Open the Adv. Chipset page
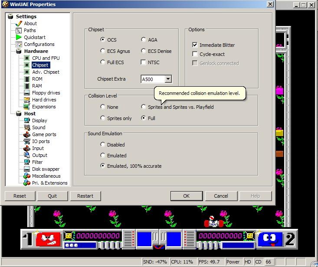 46,72
